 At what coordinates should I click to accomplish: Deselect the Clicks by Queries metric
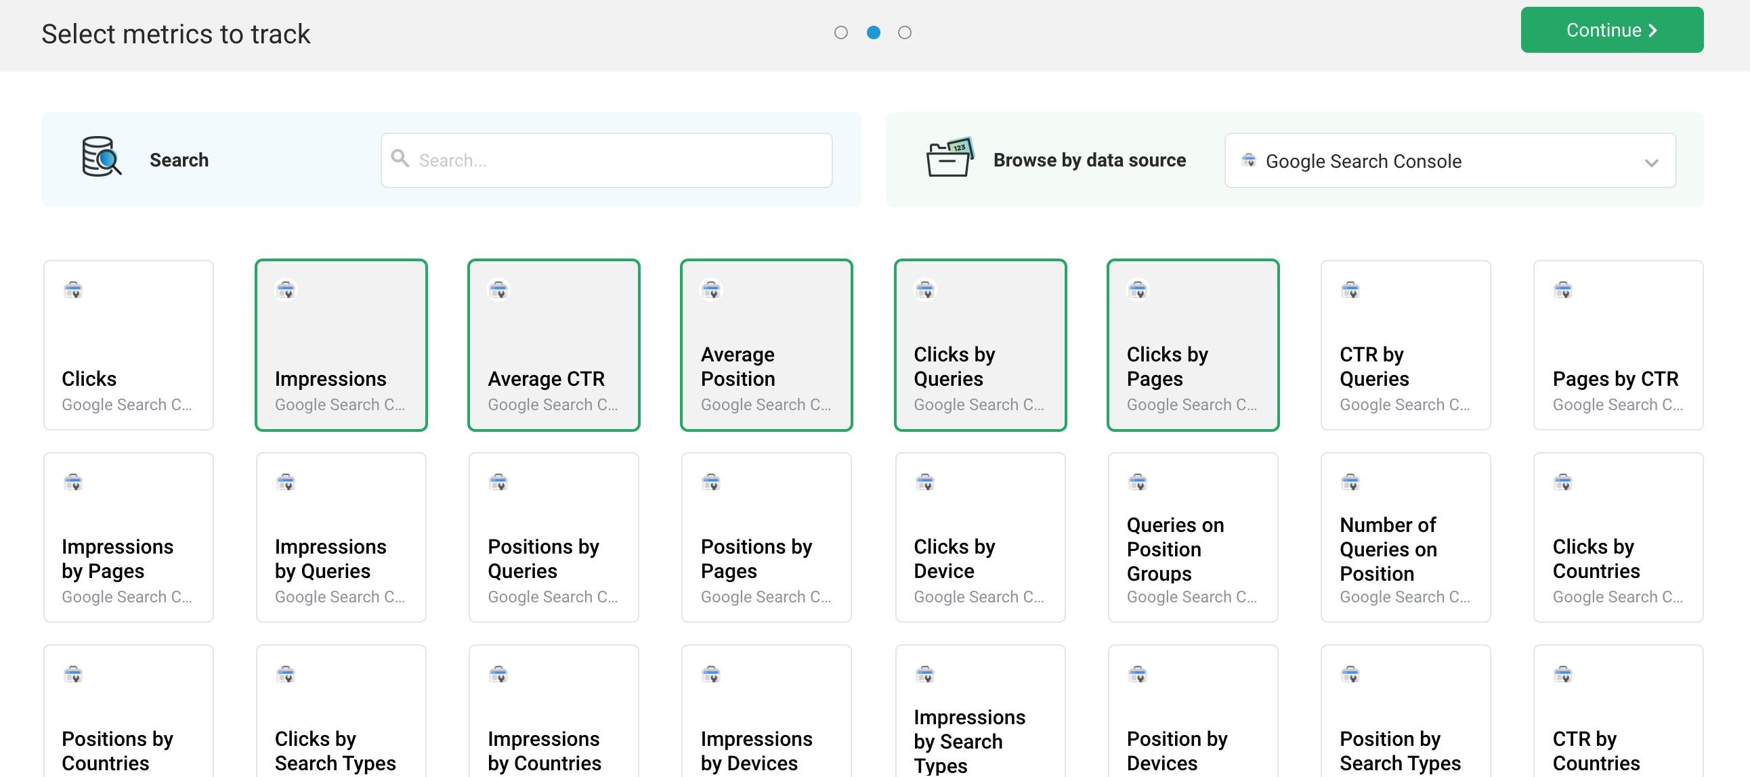(980, 346)
